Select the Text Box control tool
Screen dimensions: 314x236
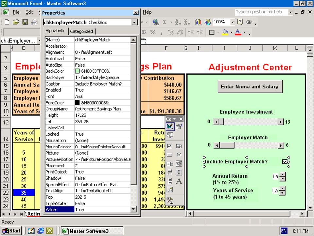(x=179, y=146)
